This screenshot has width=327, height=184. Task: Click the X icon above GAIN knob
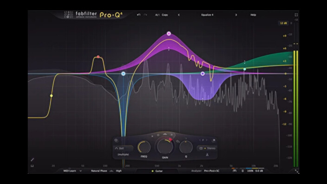point(152,136)
